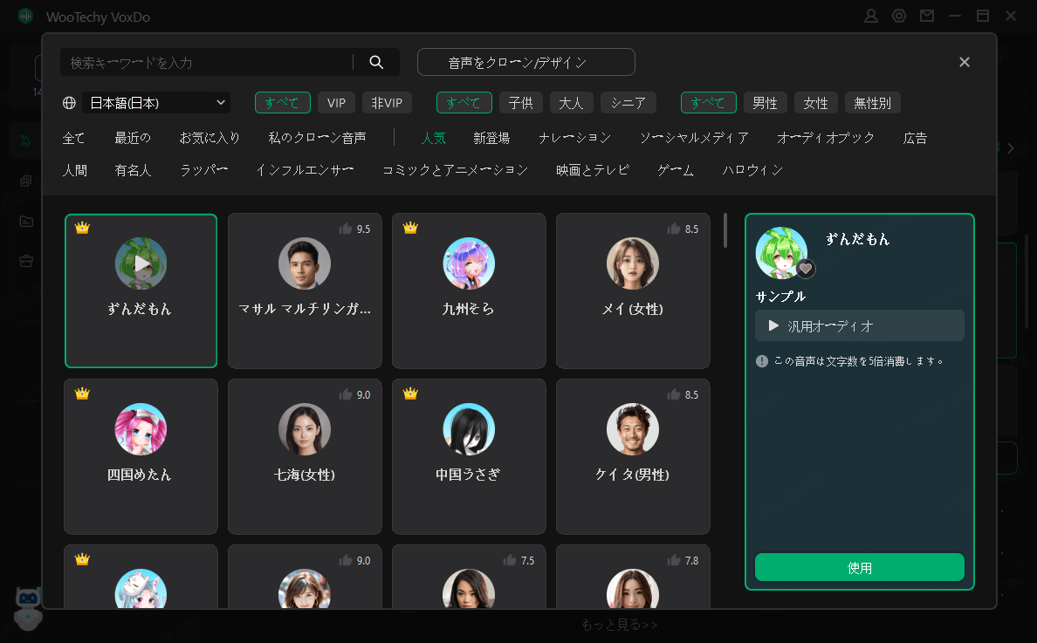Select the age すべて filter

point(464,103)
